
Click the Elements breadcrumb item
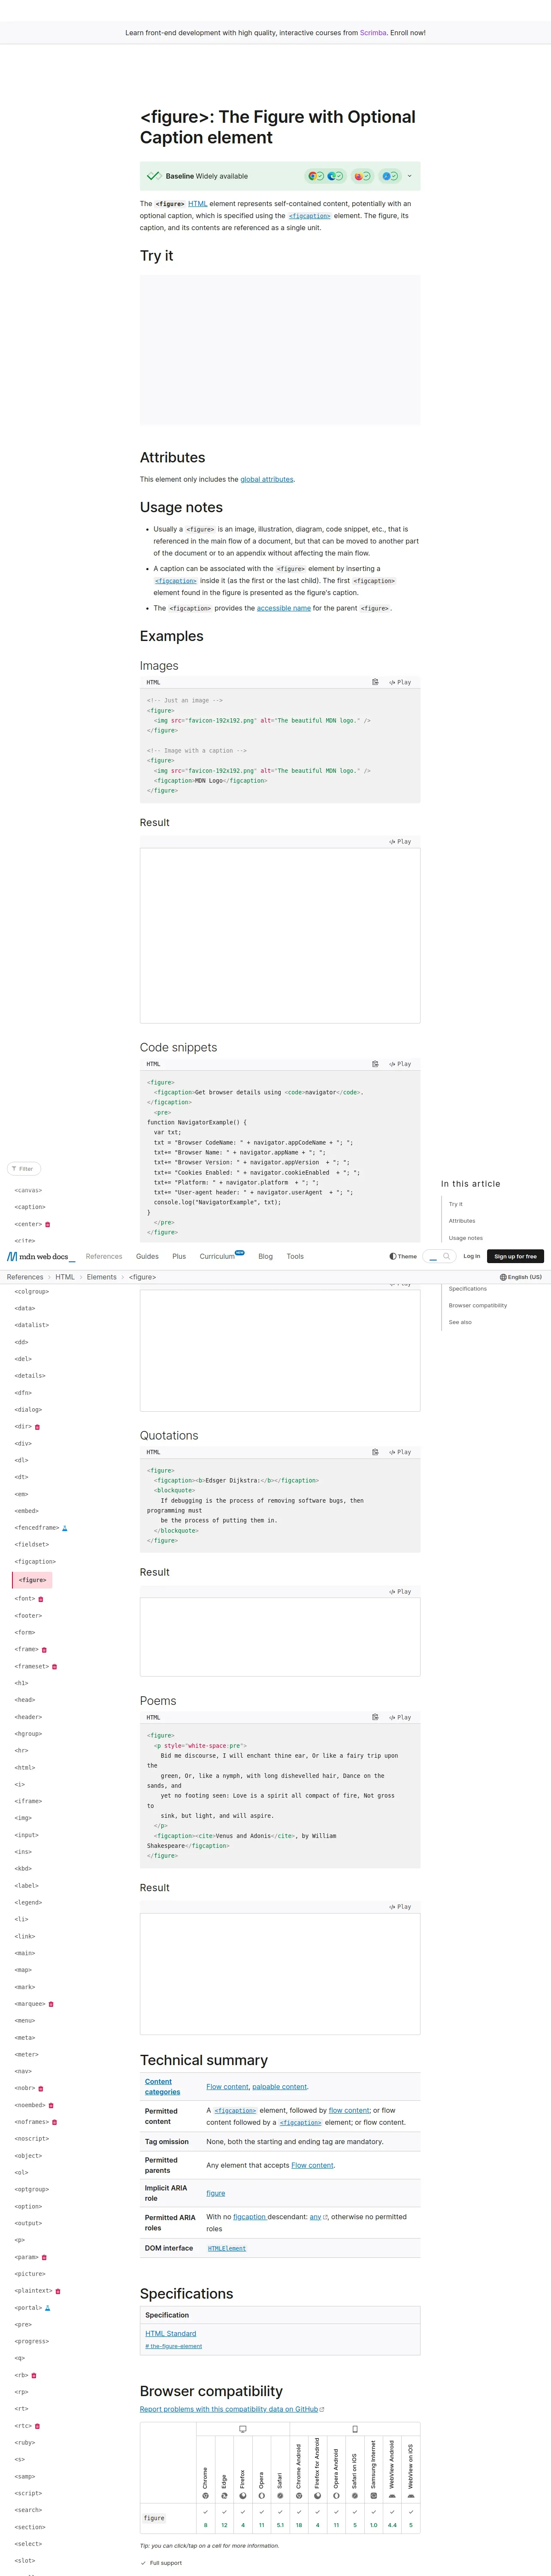pos(102,1277)
